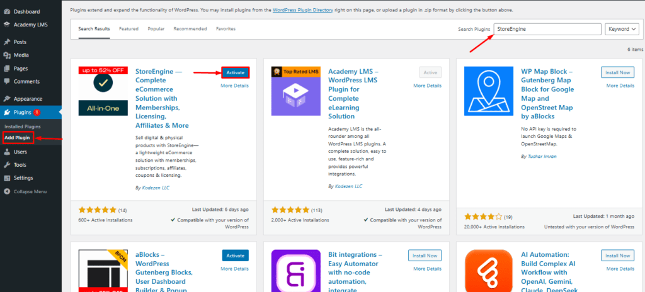
Task: Click the Media library icon
Action: (x=6, y=55)
